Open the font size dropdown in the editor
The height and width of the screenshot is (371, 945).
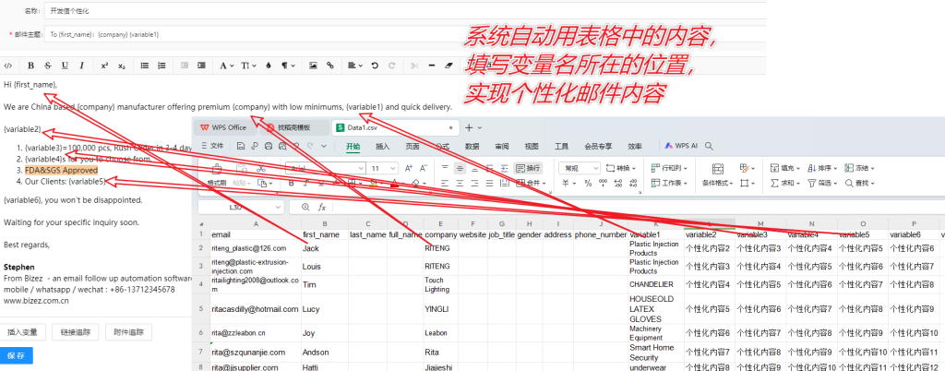248,66
